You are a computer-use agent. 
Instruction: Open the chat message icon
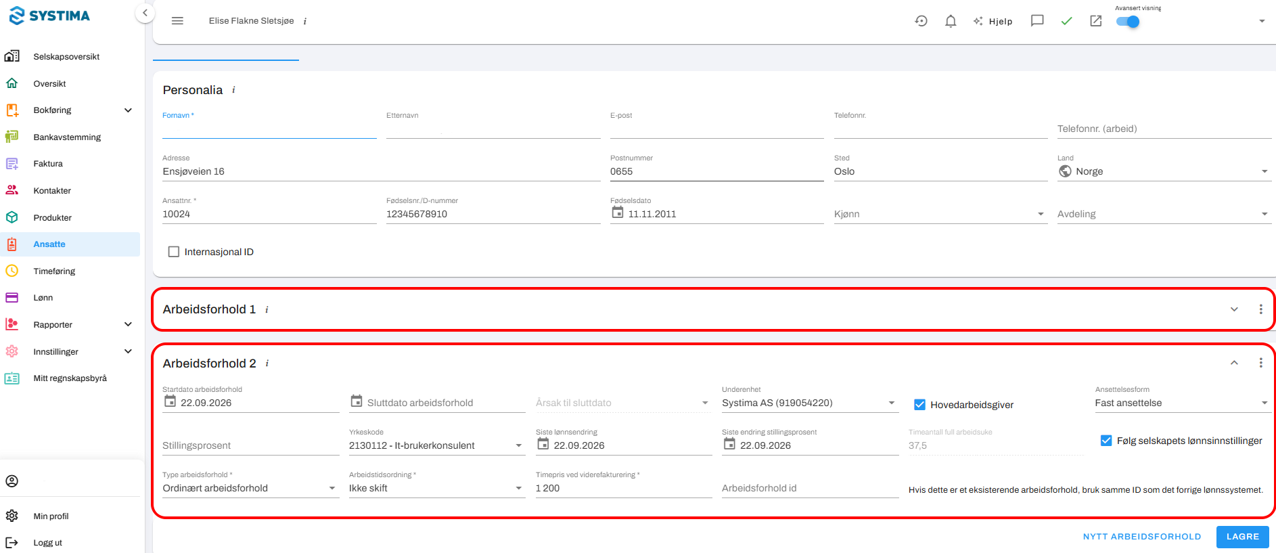coord(1037,21)
